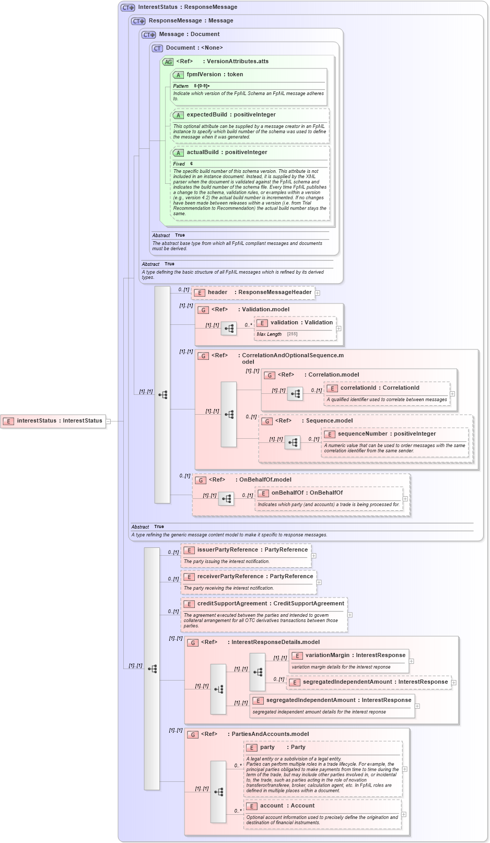Screen dimensions: 490x843
Task: Expand the variationMargin : InterestResponse element
Action: [412, 661]
